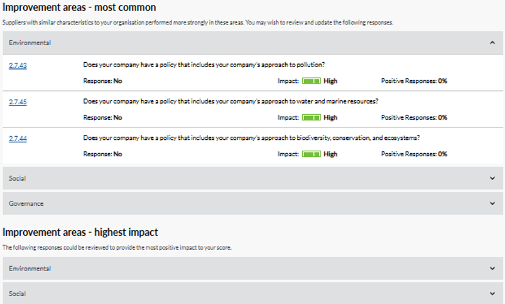Click Environmental label under highest impact
The image size is (505, 304).
pos(30,269)
